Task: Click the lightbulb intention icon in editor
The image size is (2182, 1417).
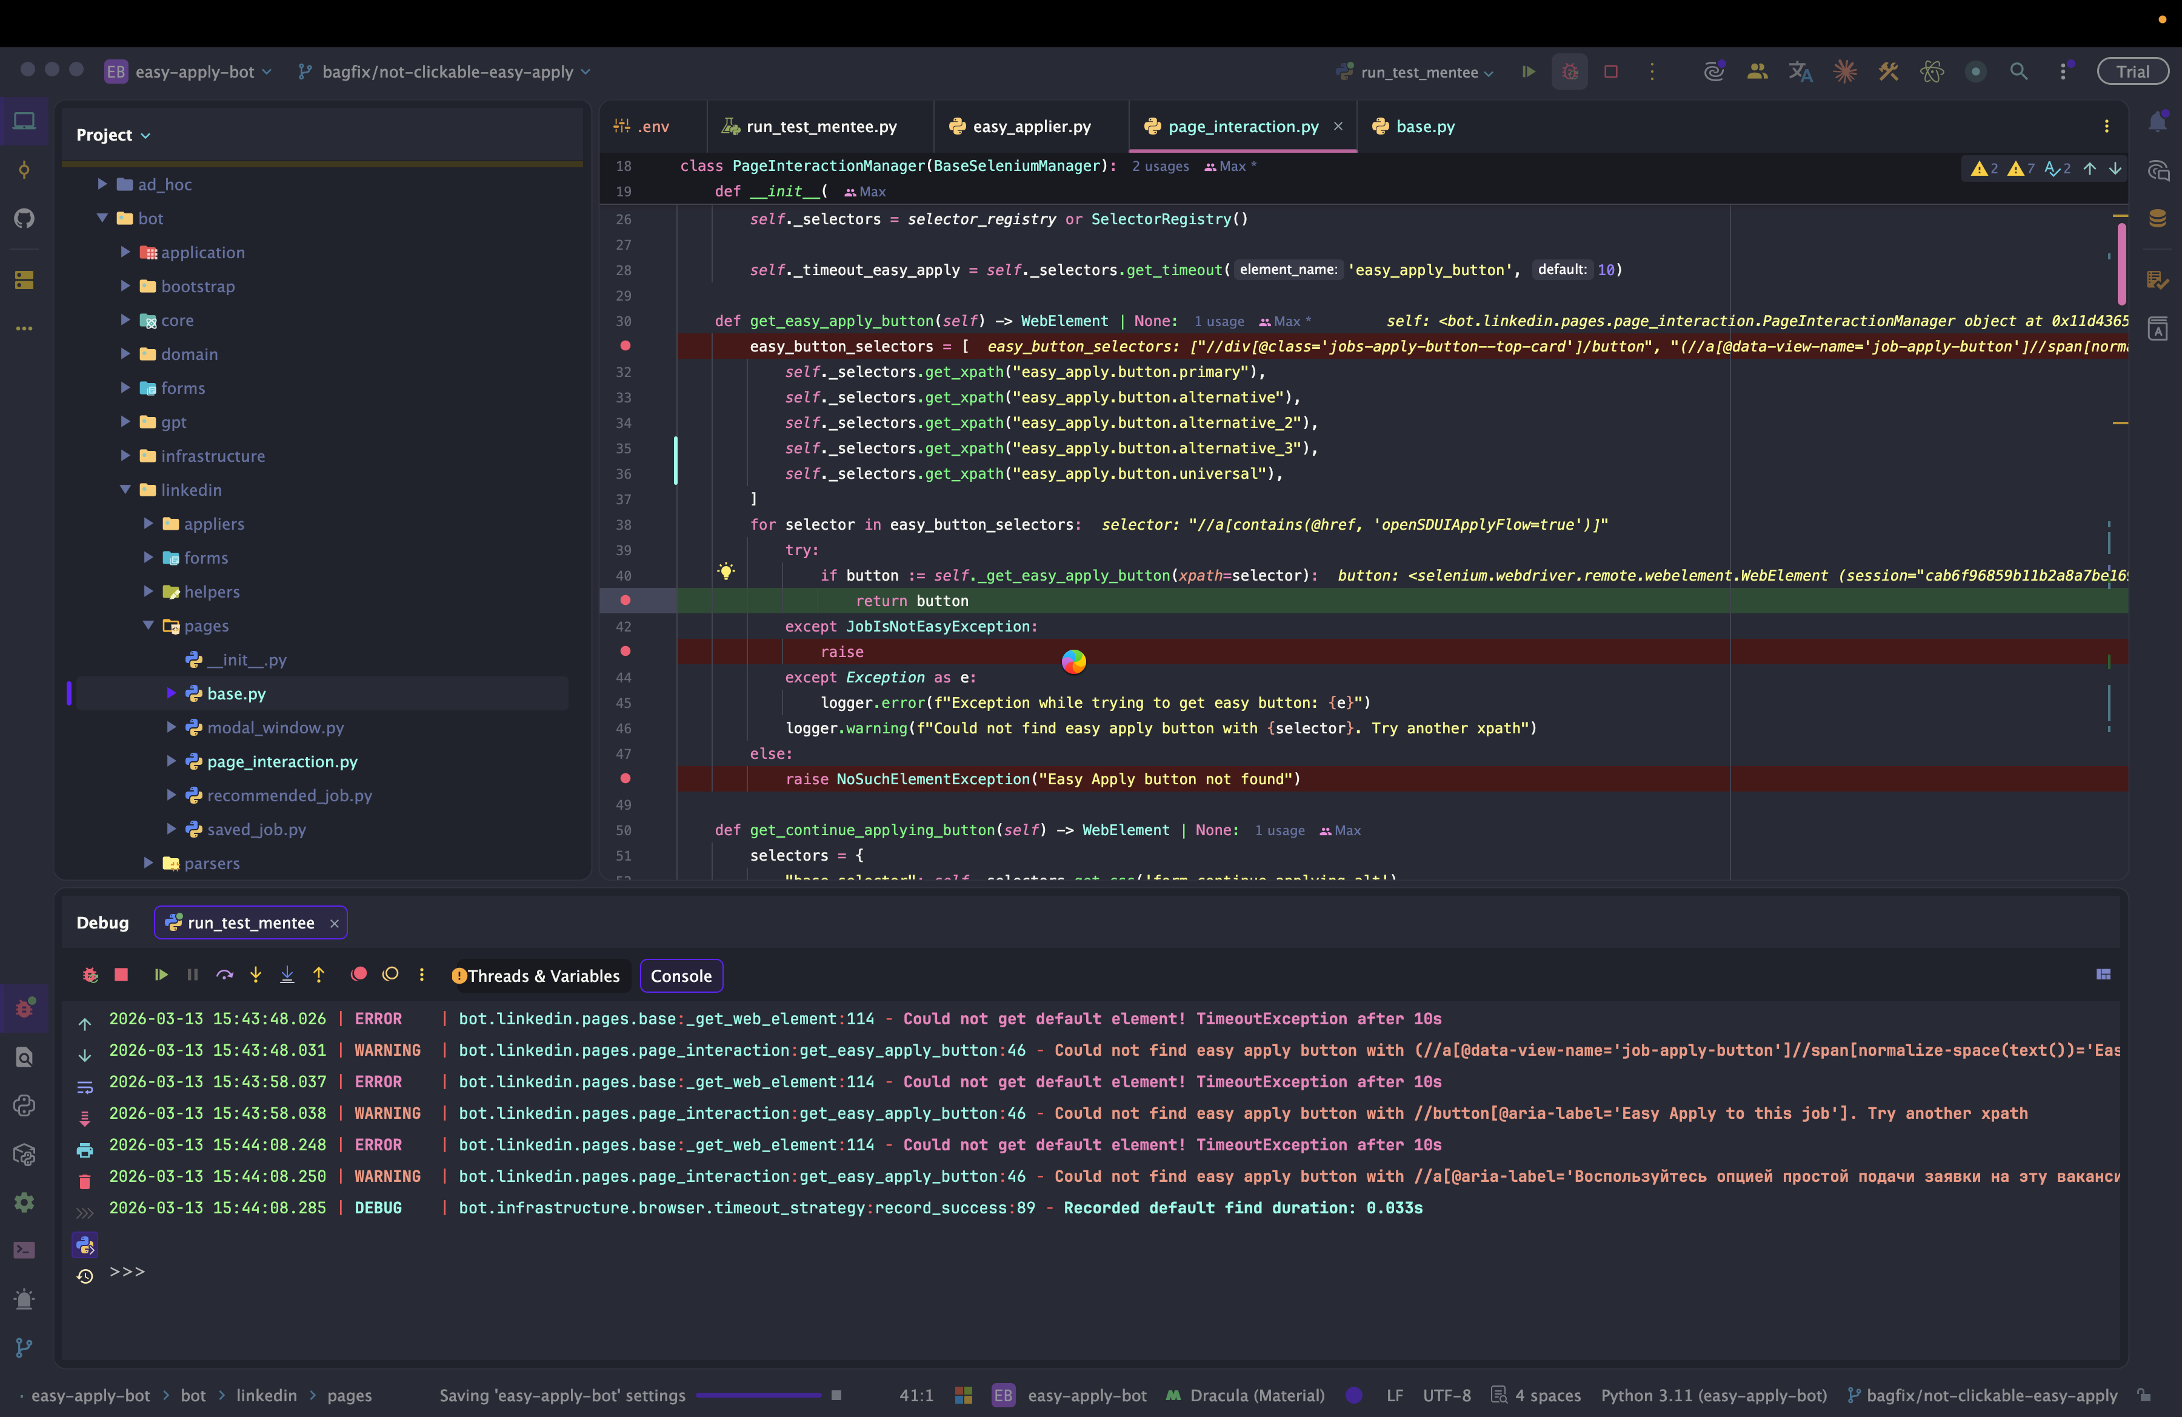Action: coord(725,572)
